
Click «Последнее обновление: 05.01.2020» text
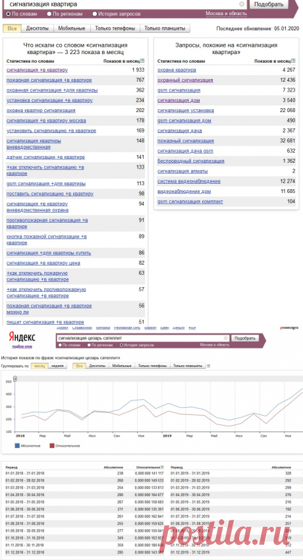[258, 28]
